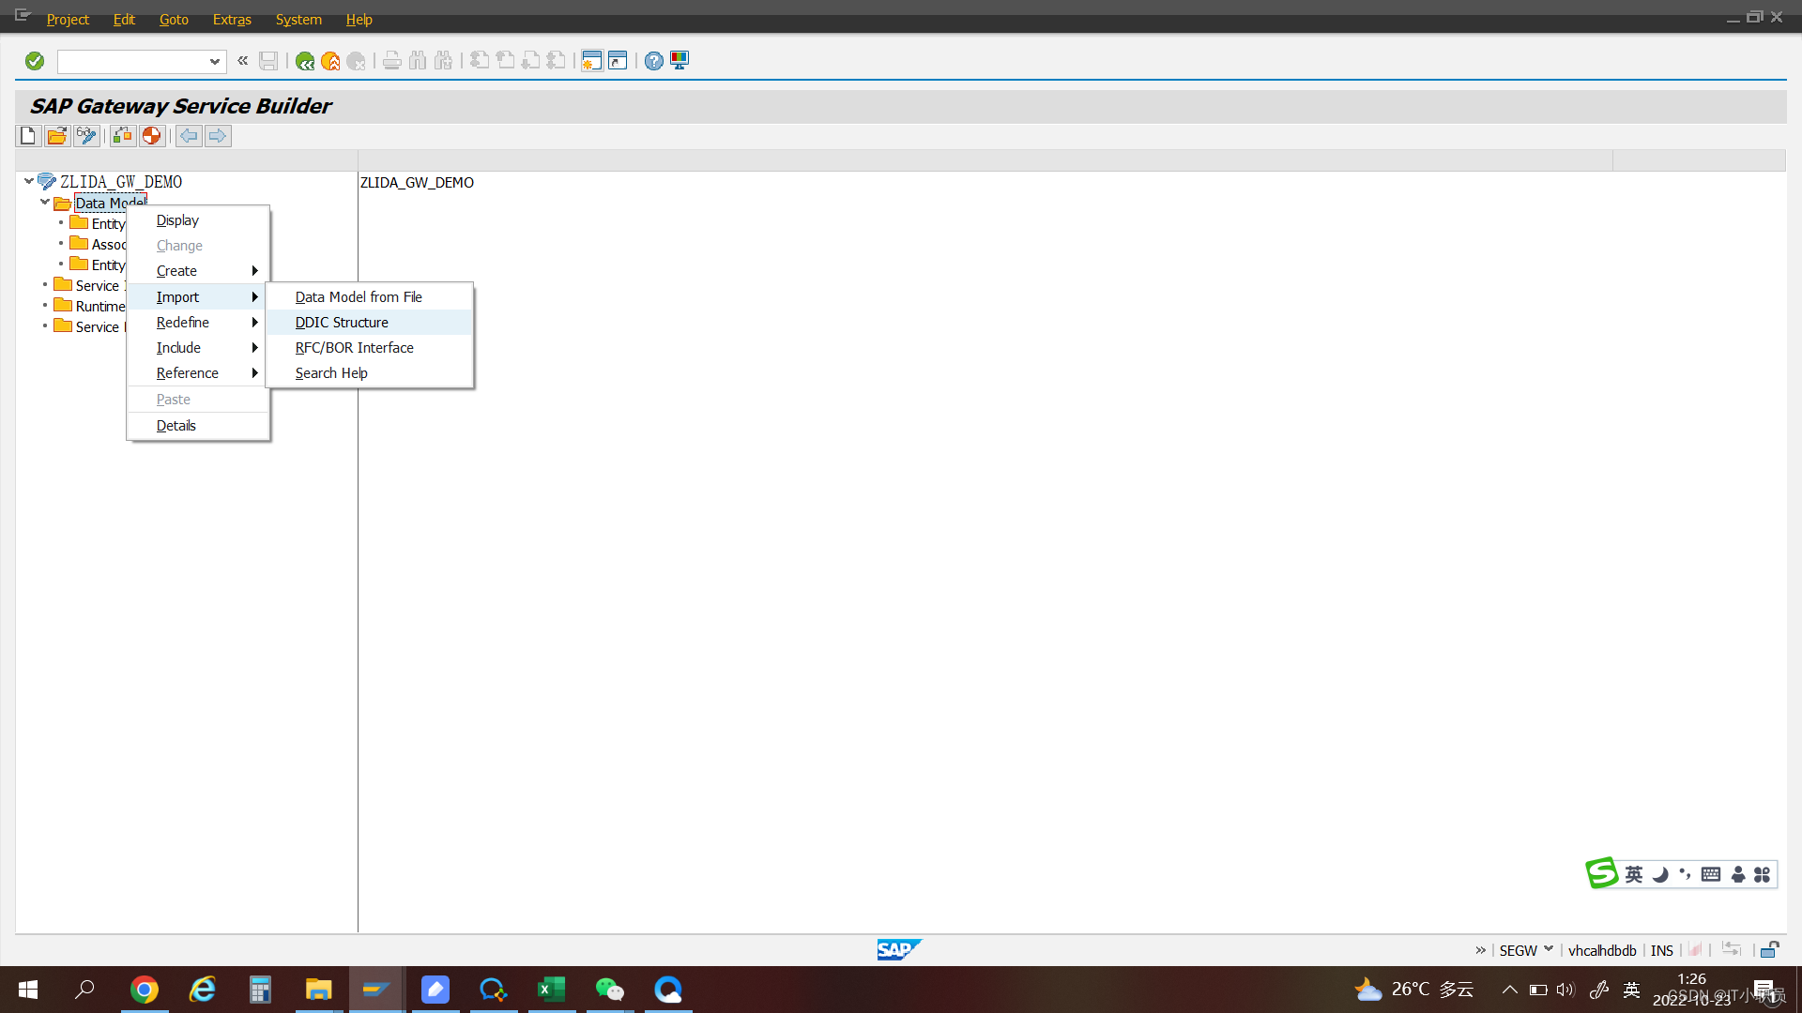Click the Open Project folder icon
Viewport: 1802px width, 1013px height.
[x=57, y=136]
